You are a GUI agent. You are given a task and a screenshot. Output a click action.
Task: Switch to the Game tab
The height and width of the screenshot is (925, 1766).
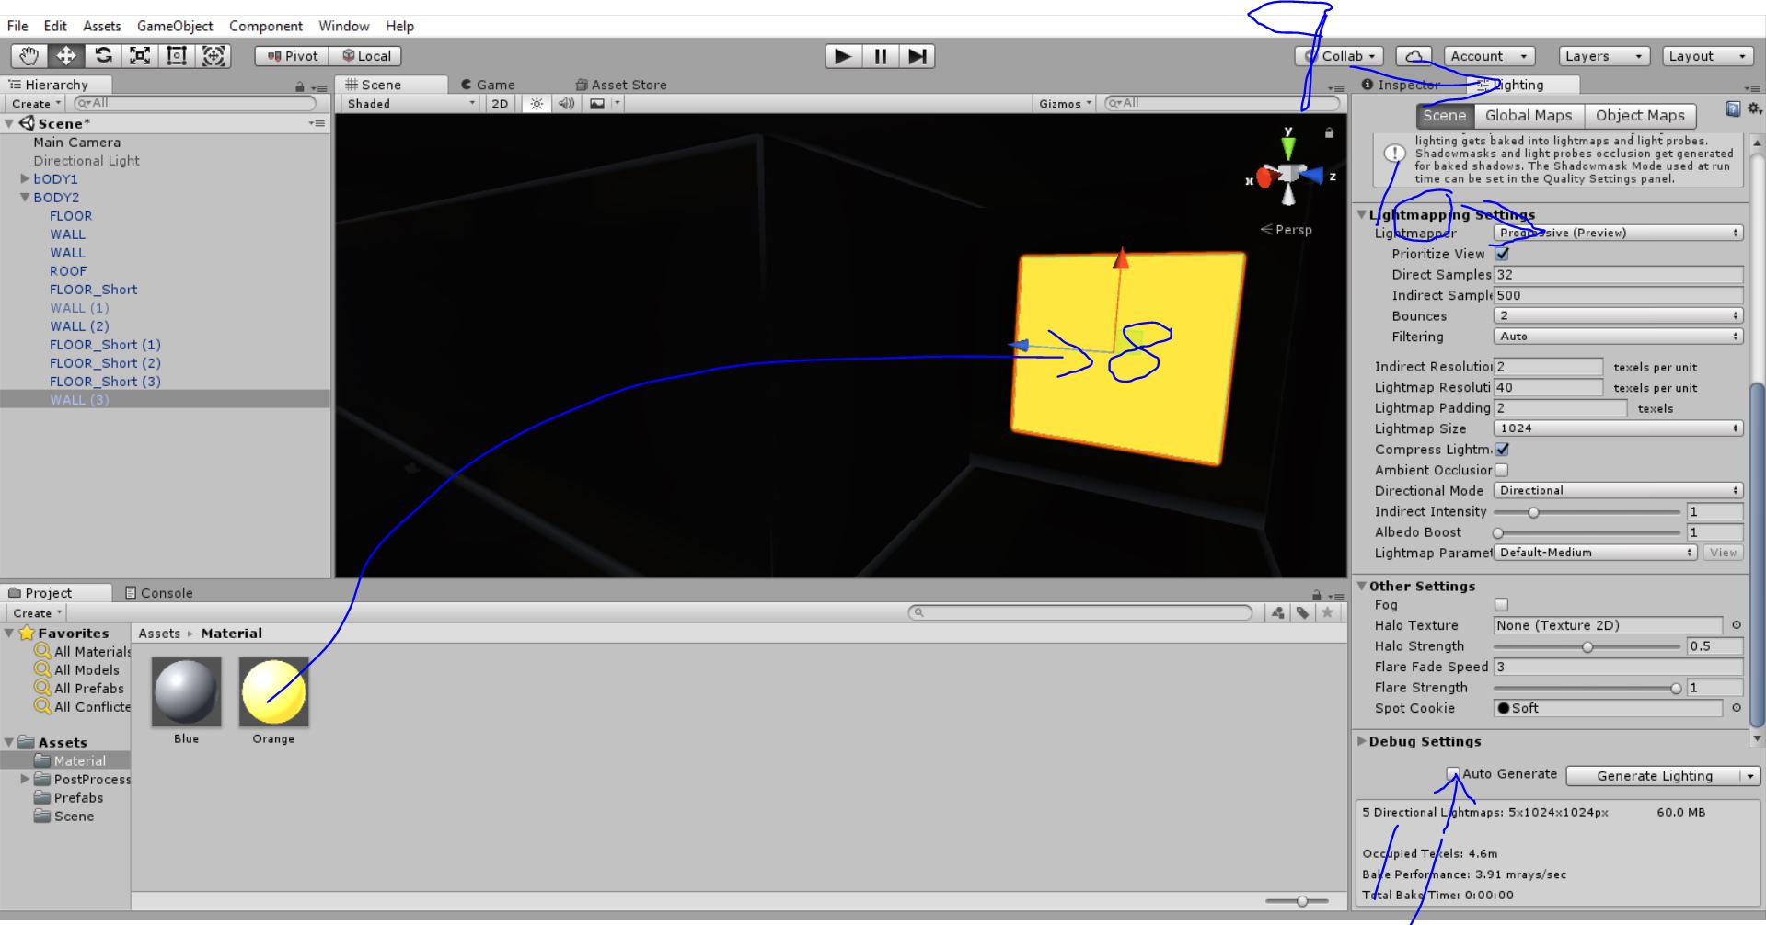[488, 85]
